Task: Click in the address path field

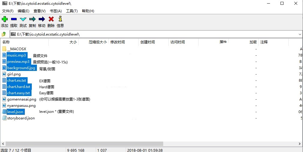Action: tap(150, 34)
